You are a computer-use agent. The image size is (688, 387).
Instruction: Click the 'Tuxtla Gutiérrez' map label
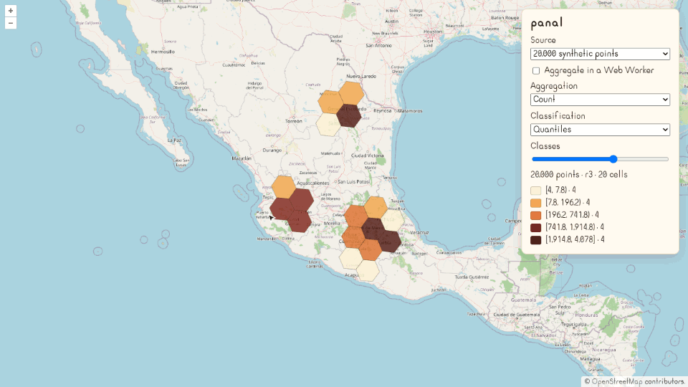coord(472,277)
